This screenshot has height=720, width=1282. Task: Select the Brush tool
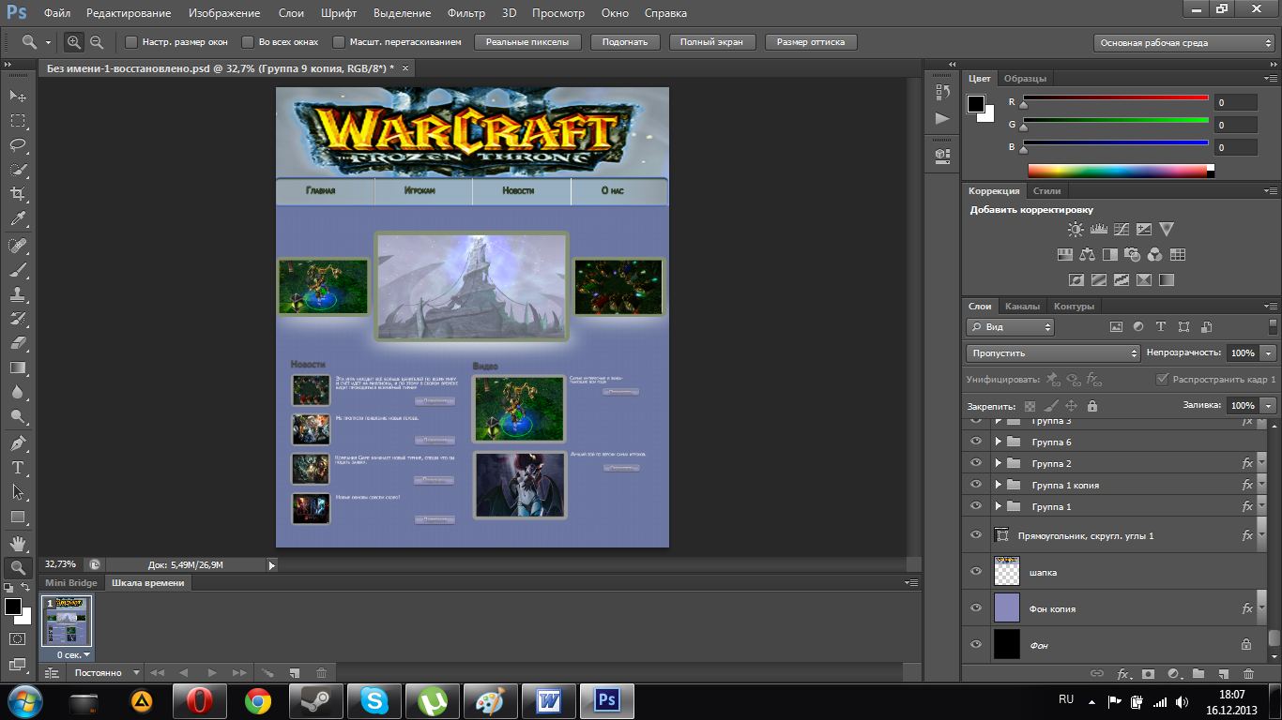(x=18, y=270)
